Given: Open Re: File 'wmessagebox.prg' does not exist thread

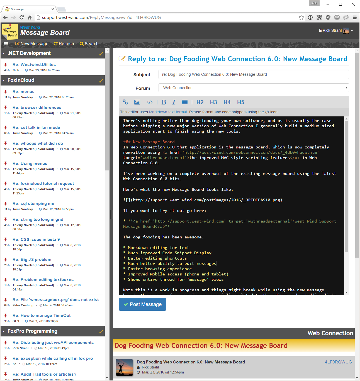Looking at the screenshot, I should (56, 300).
